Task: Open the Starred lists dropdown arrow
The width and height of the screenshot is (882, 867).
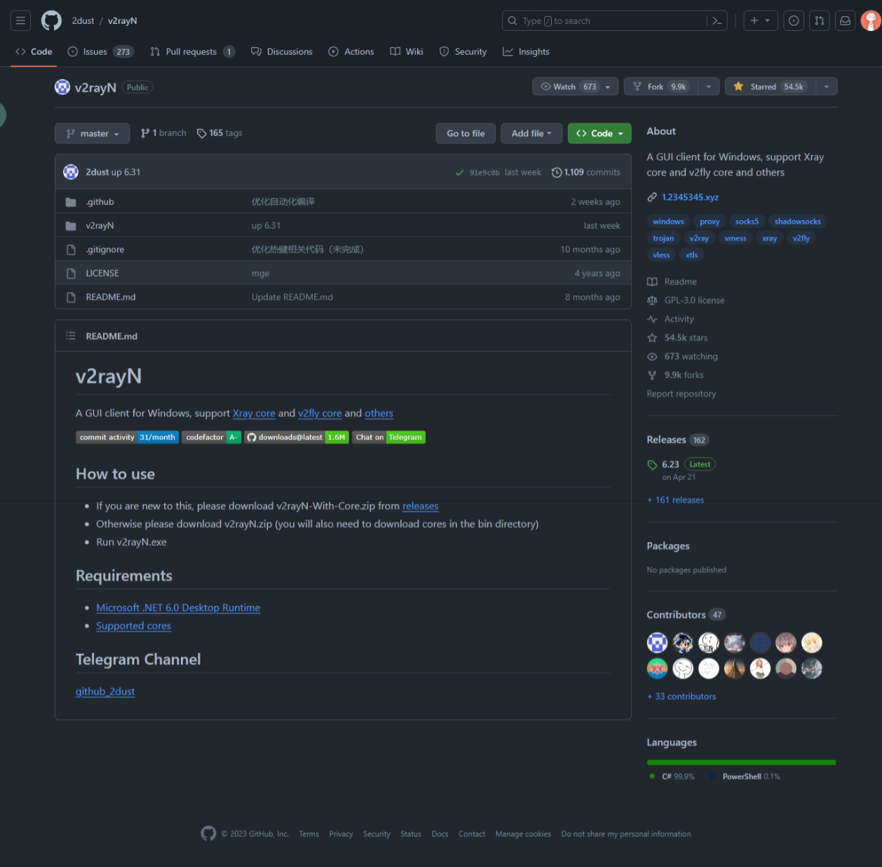Action: click(827, 87)
